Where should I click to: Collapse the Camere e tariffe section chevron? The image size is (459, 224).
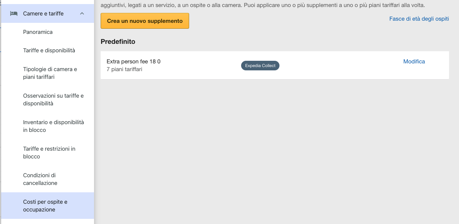[82, 14]
